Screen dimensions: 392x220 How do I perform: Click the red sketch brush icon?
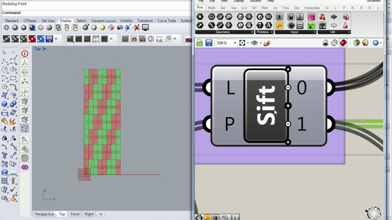pos(267,43)
